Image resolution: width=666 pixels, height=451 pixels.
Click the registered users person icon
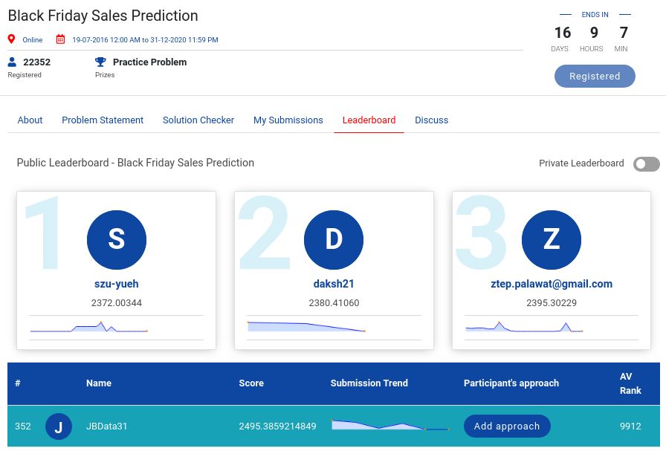pyautogui.click(x=12, y=62)
